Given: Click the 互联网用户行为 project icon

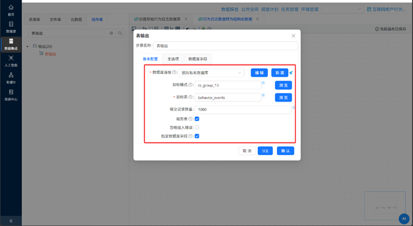Looking at the screenshot, I should tap(369, 9).
